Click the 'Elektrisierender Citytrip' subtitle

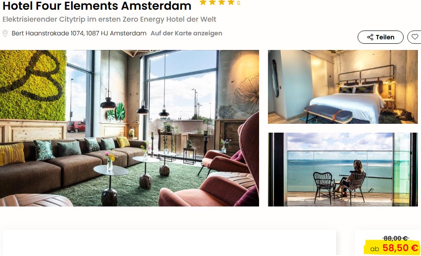point(109,19)
